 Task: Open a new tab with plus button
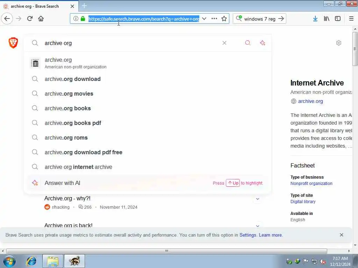(x=84, y=6)
